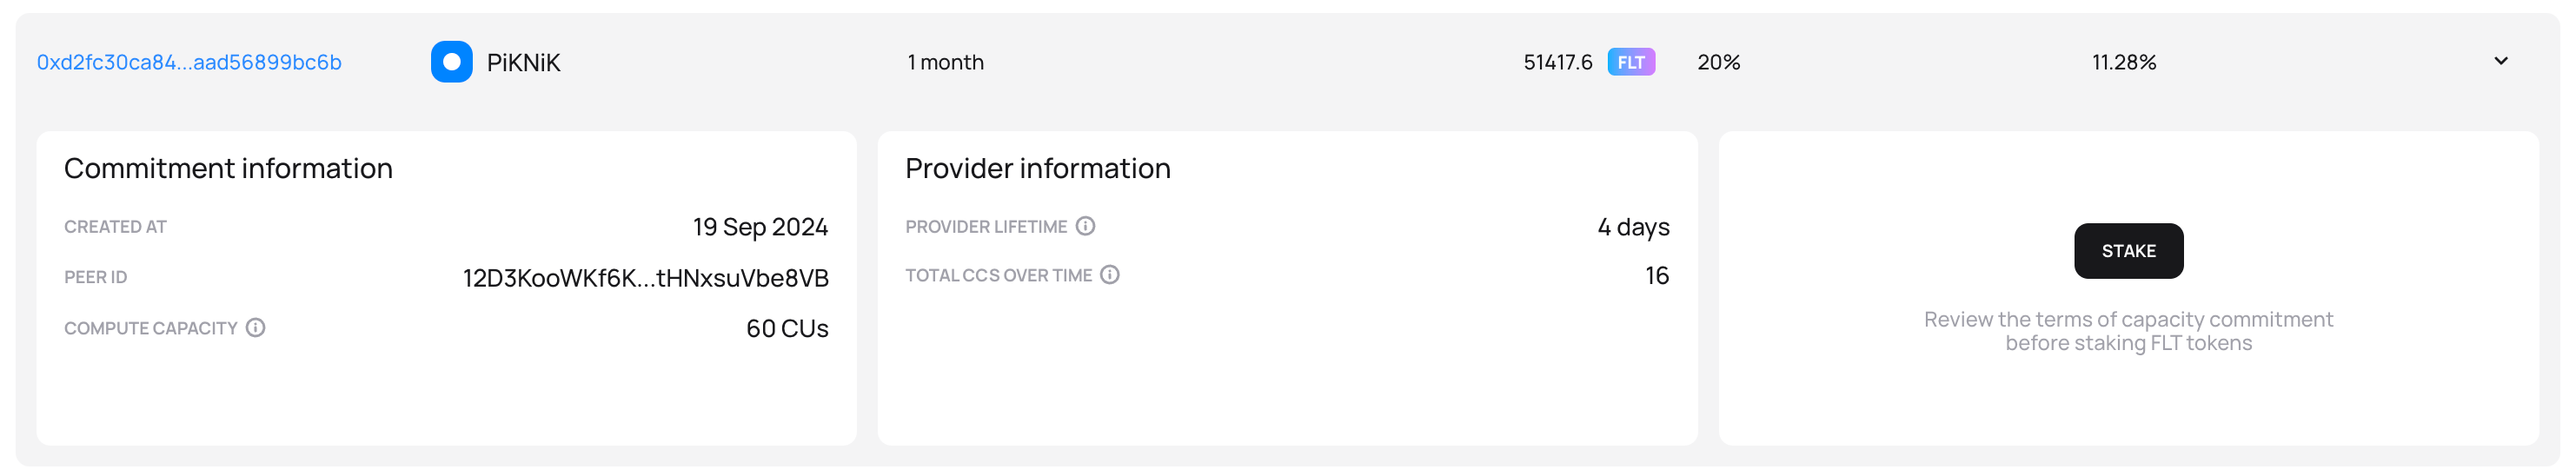2576x476 pixels.
Task: Click the Total CCs Over Time info icon
Action: [x=1110, y=275]
